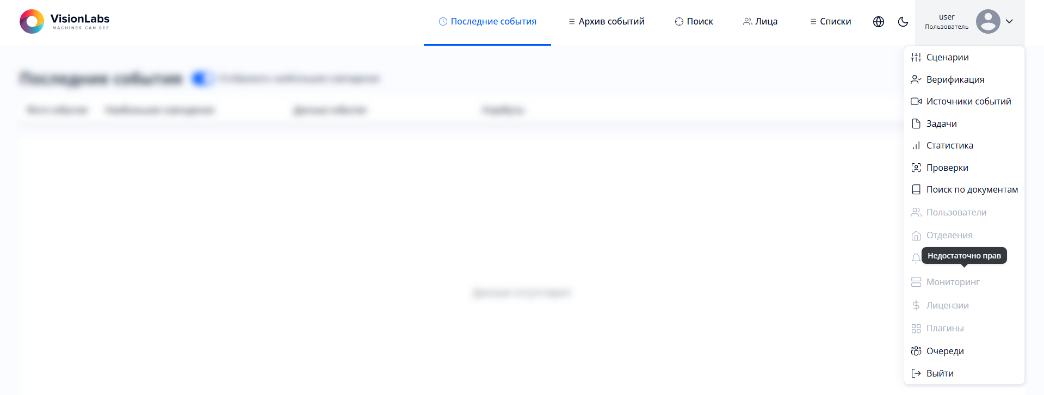Select Поиск по документам menu entry
The width and height of the screenshot is (1044, 395).
pos(972,189)
